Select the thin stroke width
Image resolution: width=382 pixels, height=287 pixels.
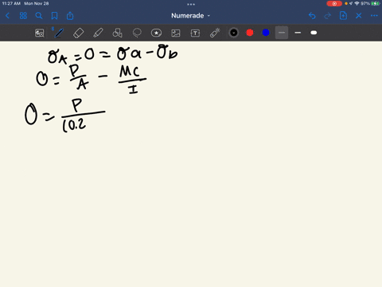[282, 33]
